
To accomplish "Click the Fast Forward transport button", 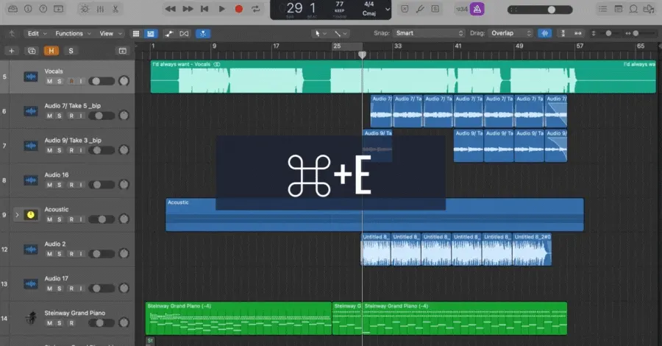I will coord(188,9).
